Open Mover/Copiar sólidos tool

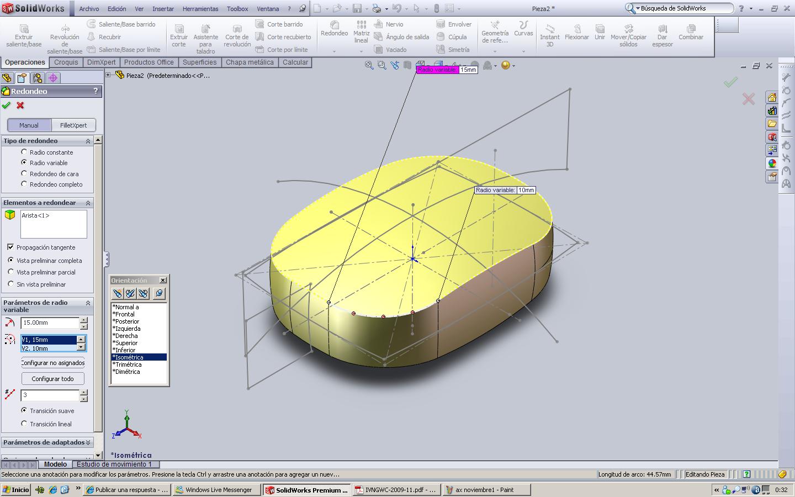coord(628,35)
